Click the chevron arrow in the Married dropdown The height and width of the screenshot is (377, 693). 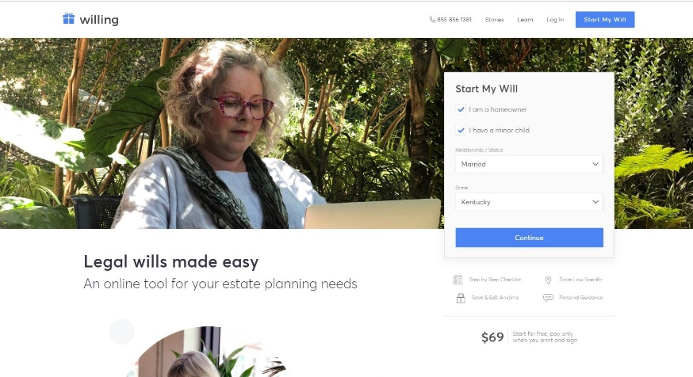[x=595, y=164]
